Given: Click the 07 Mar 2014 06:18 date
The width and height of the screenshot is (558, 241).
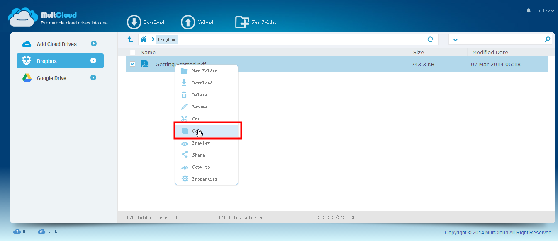Looking at the screenshot, I should 496,64.
